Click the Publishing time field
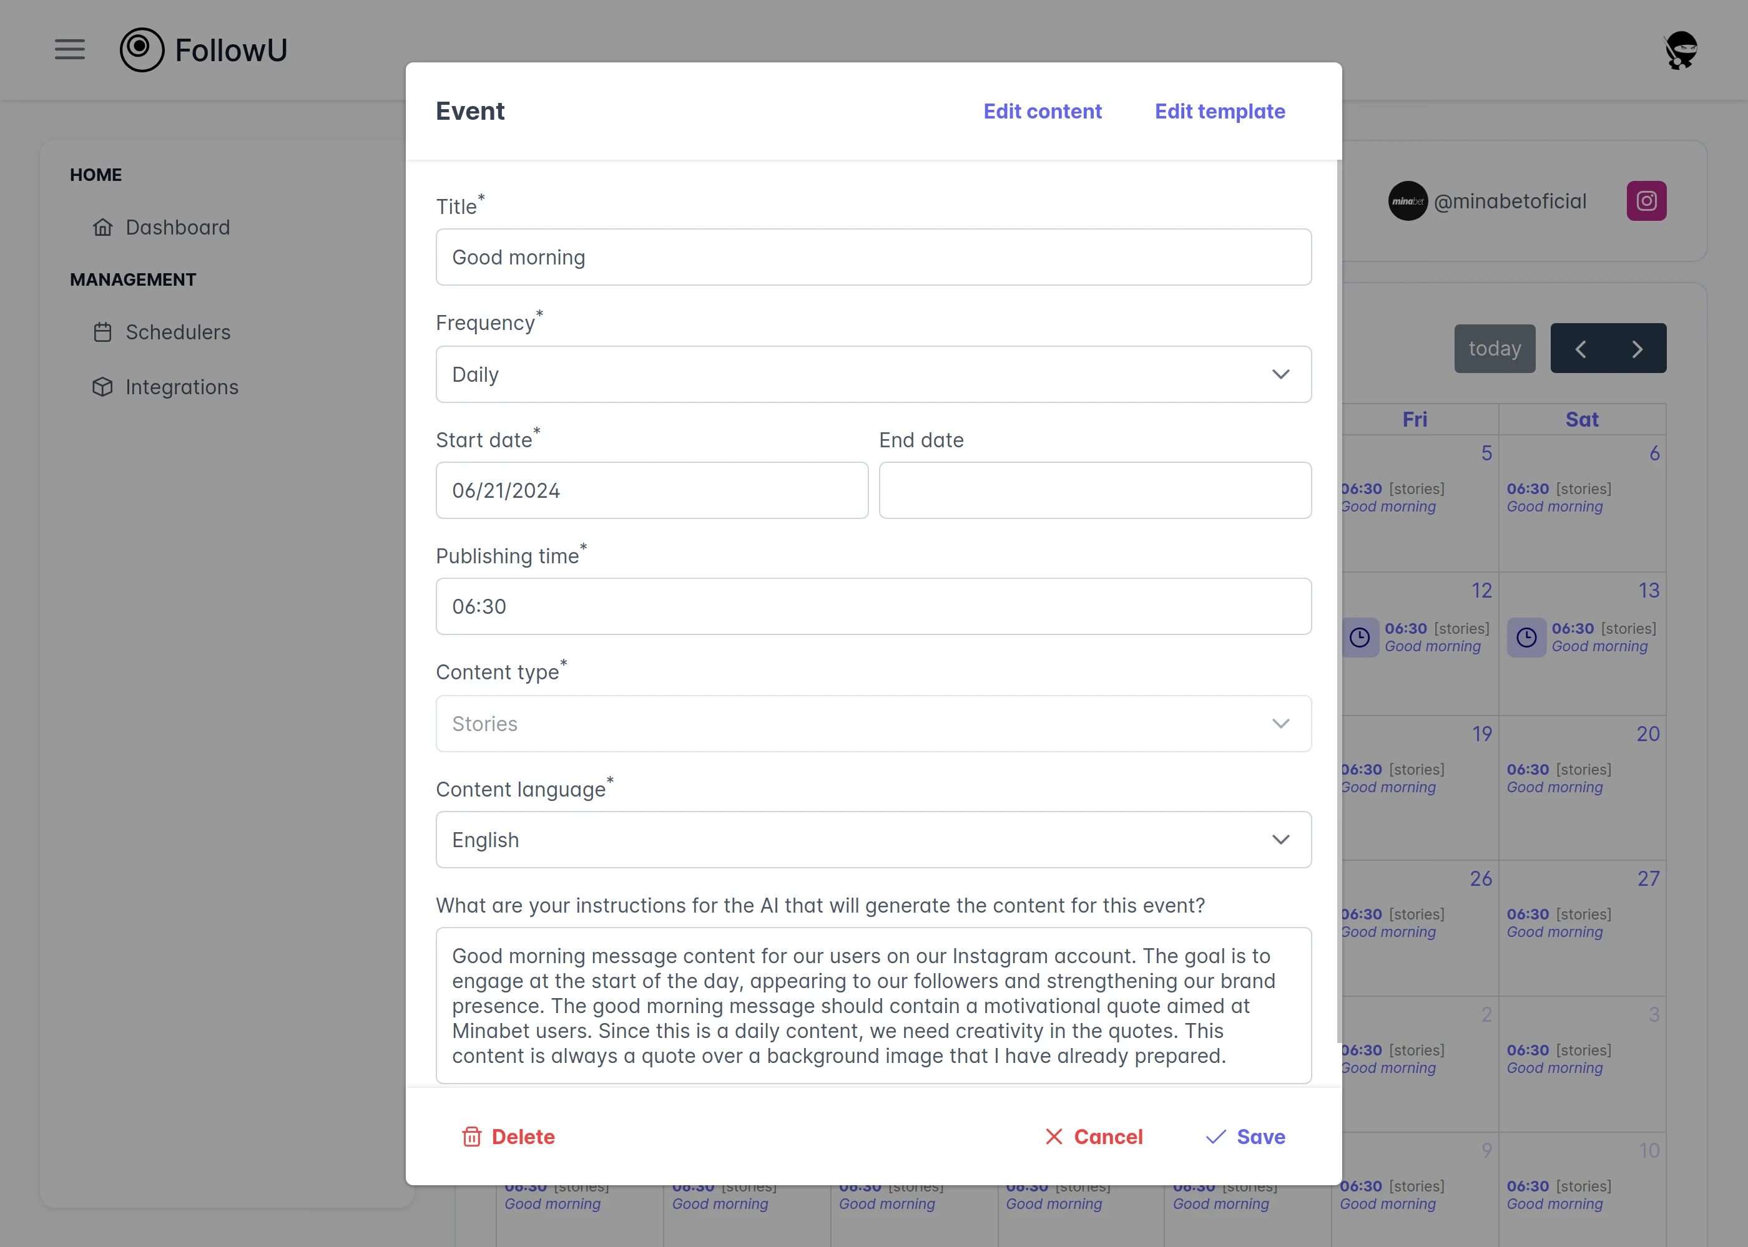This screenshot has height=1247, width=1748. (873, 606)
